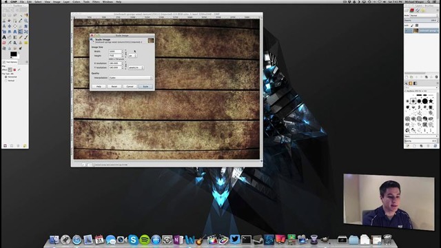The image size is (441, 248).
Task: Select the Bucket Fill tool
Action: (x=9, y=37)
